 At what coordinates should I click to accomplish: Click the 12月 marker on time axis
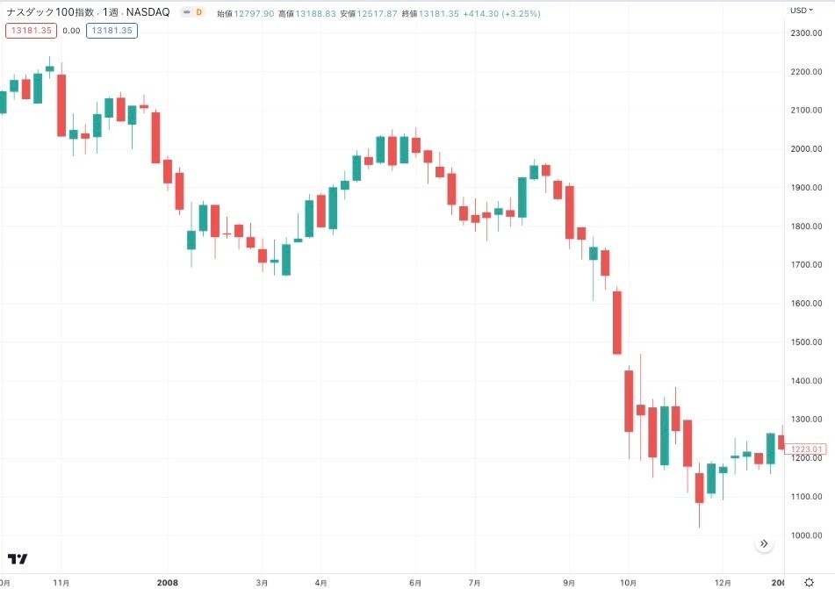tap(721, 581)
